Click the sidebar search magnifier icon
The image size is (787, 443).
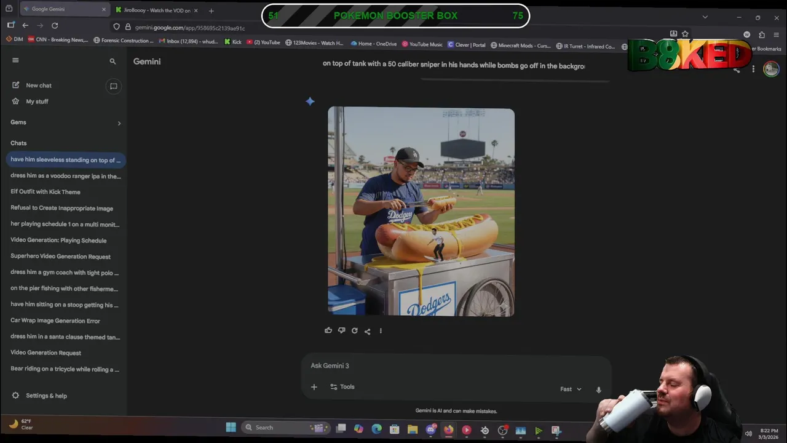[x=113, y=62]
